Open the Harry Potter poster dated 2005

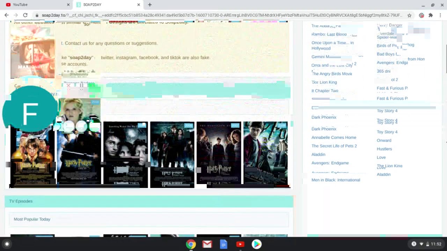click(172, 154)
